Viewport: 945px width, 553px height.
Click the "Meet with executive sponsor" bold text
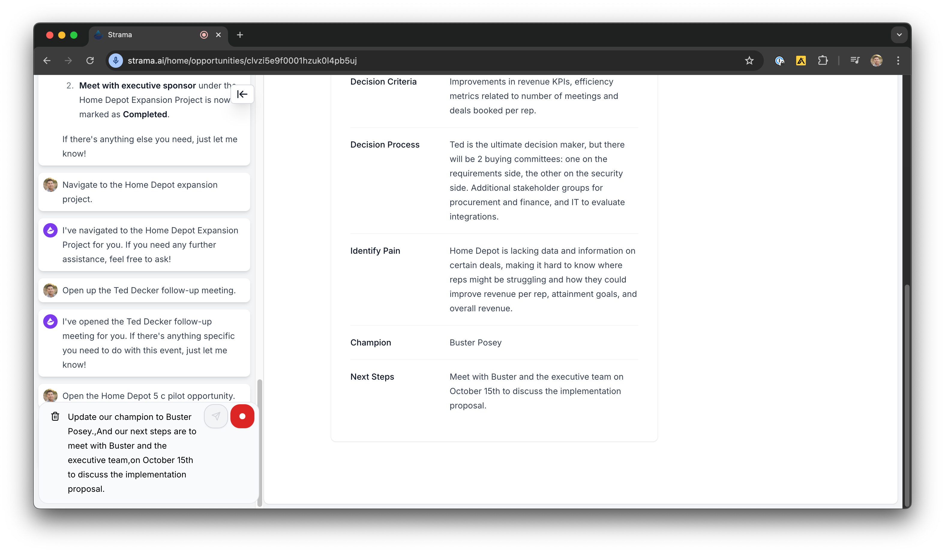137,85
